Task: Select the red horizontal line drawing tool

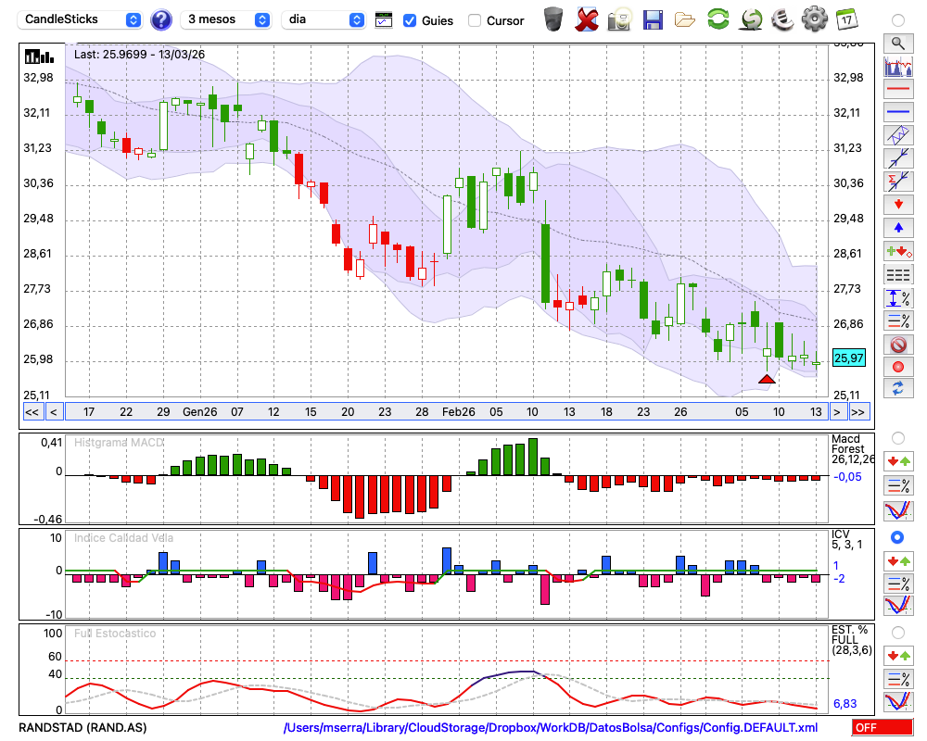Action: [x=897, y=90]
